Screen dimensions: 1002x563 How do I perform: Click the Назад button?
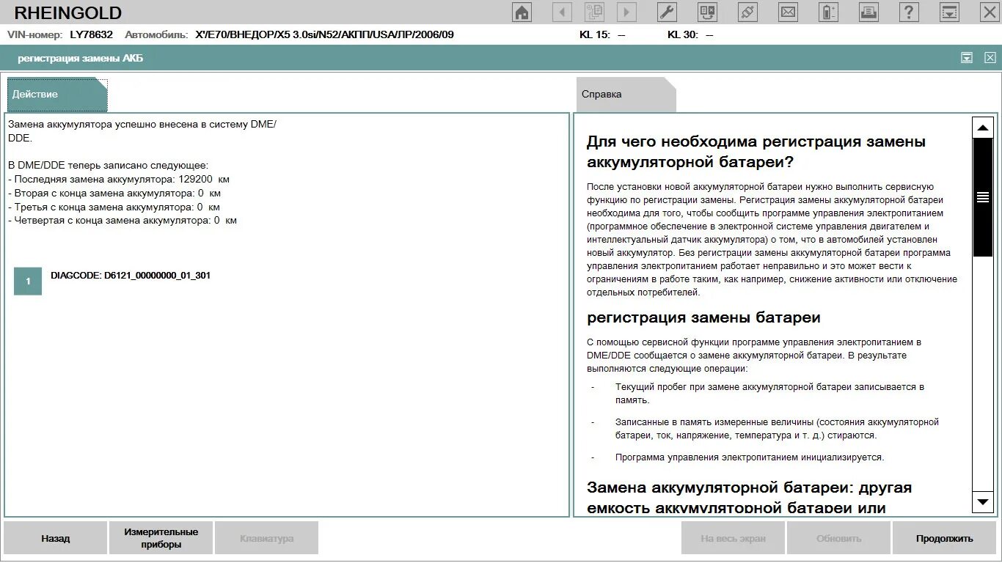pyautogui.click(x=56, y=538)
